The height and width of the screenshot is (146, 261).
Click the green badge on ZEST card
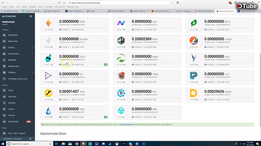106,64
